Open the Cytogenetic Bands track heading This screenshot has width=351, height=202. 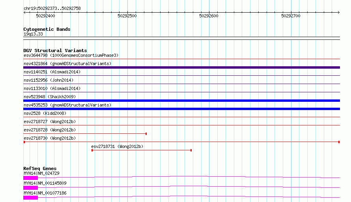coord(47,29)
